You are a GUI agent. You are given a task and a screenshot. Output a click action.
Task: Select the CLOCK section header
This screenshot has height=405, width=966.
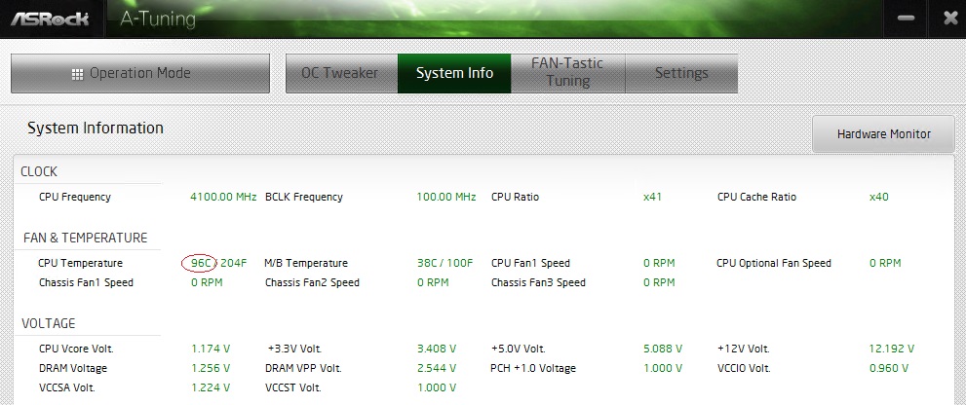tap(39, 171)
